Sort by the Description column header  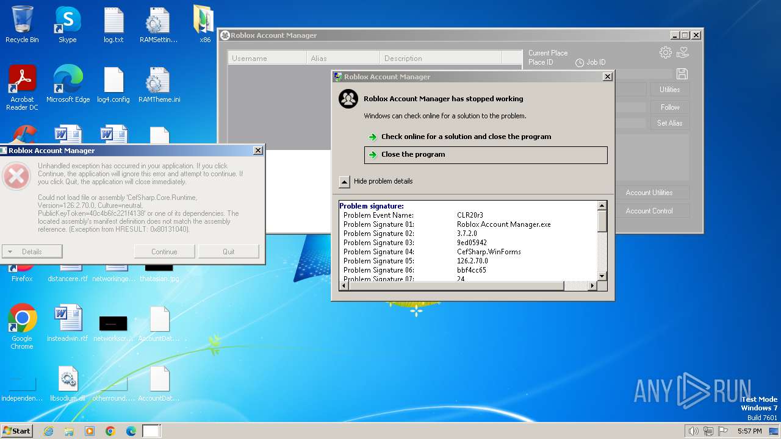tap(441, 58)
